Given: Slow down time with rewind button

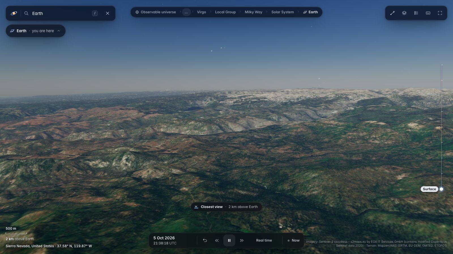Looking at the screenshot, I should pos(217,240).
